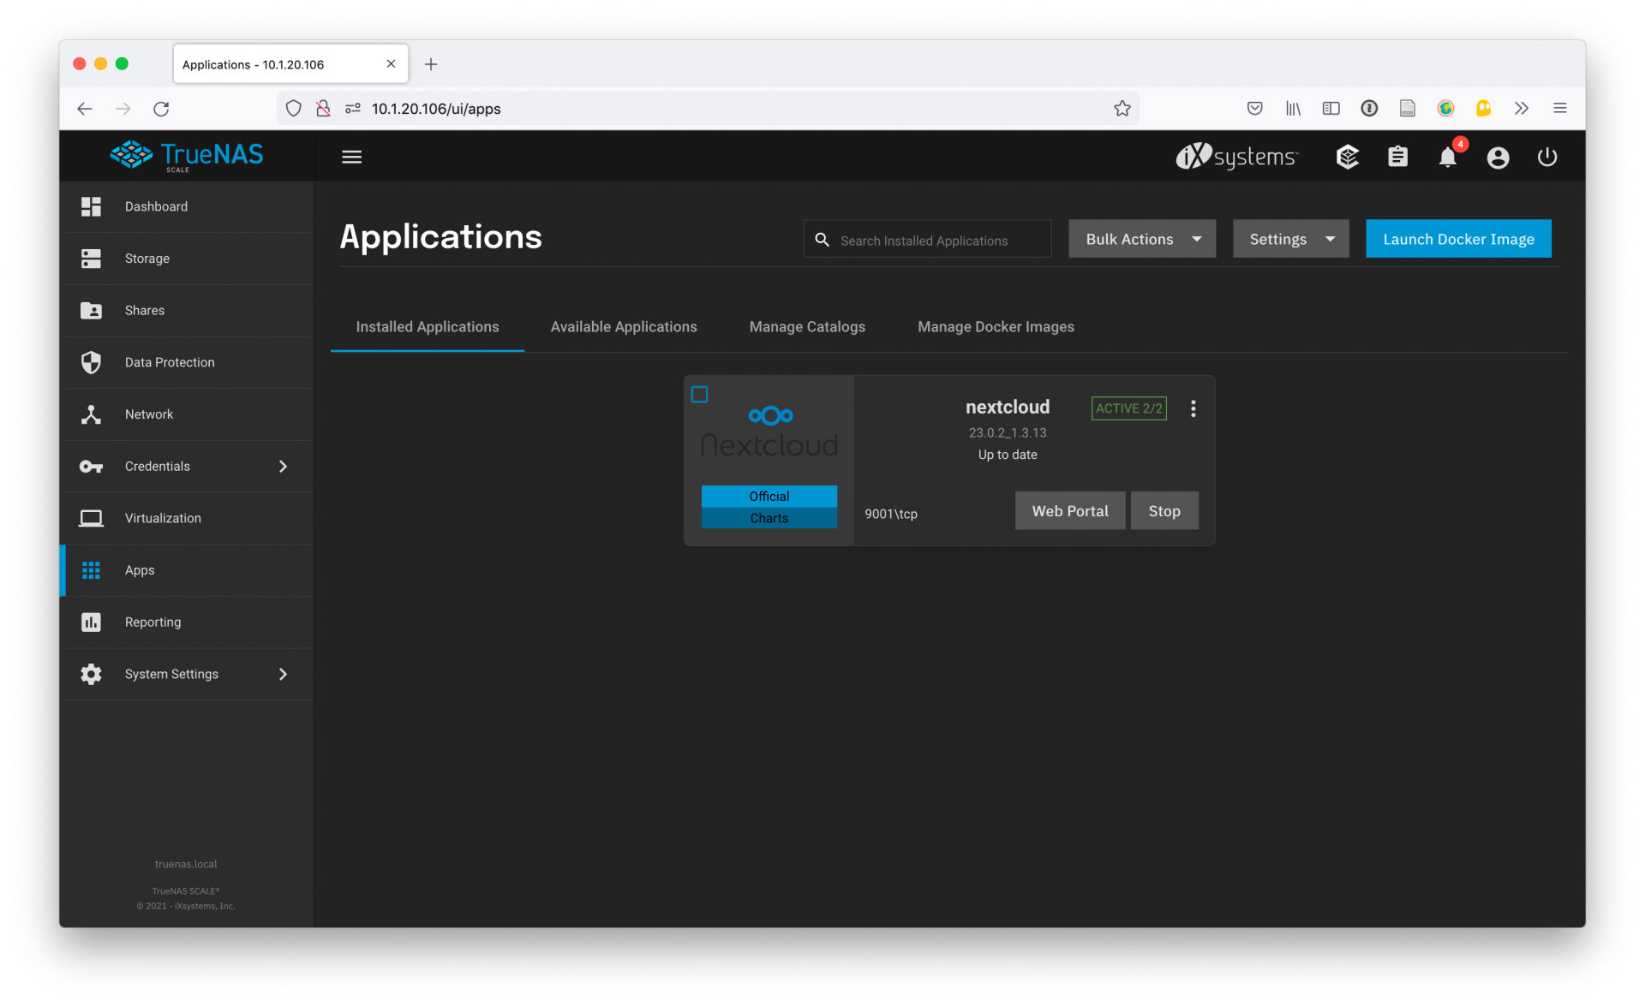
Task: Click the power button icon
Action: [1546, 157]
